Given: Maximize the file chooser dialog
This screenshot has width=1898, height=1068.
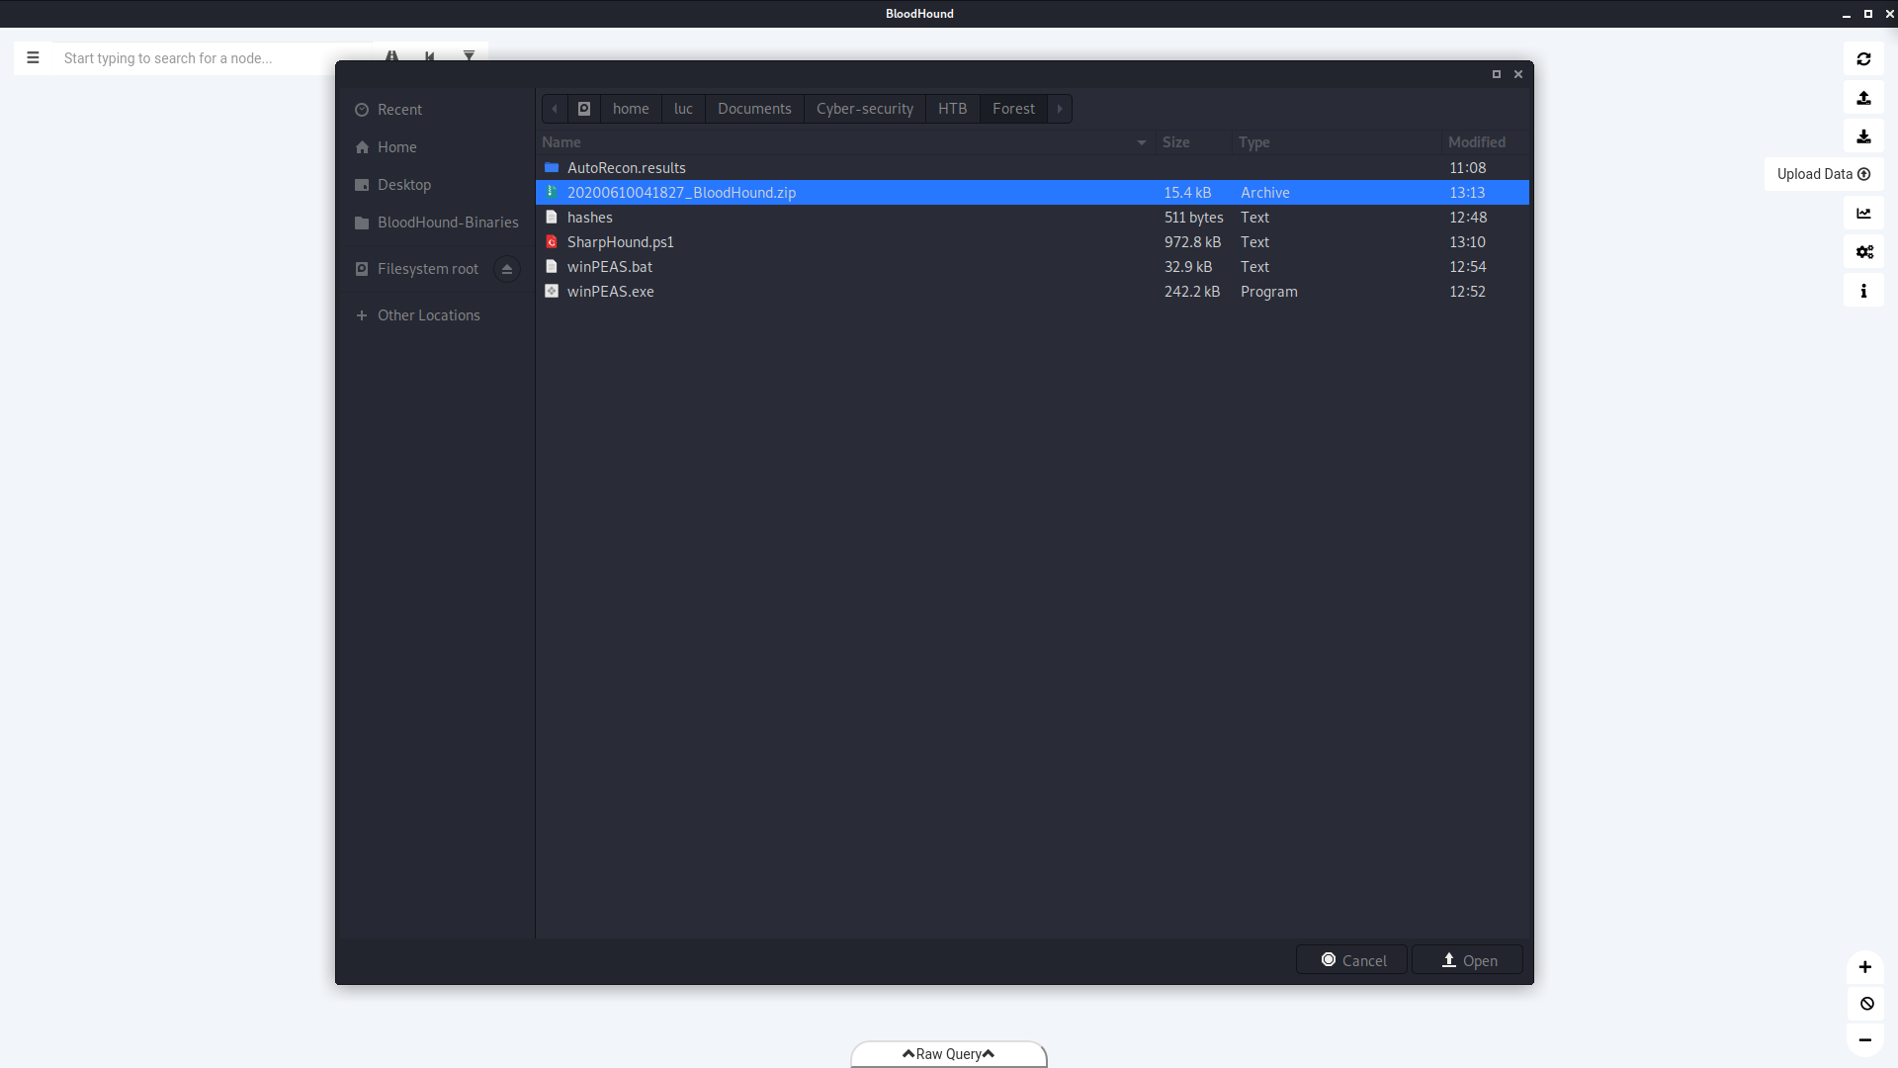Looking at the screenshot, I should pyautogui.click(x=1497, y=74).
